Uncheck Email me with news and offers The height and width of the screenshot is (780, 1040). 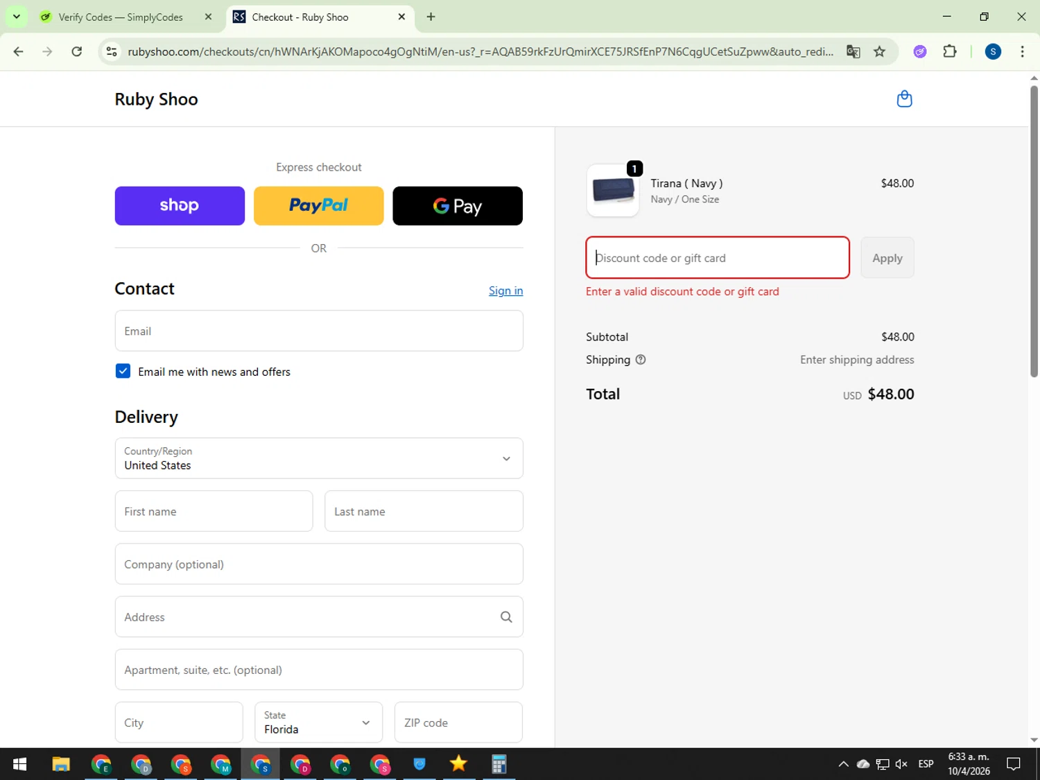(123, 371)
